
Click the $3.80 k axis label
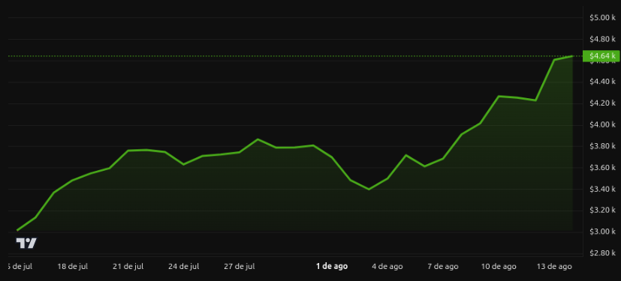[602, 147]
